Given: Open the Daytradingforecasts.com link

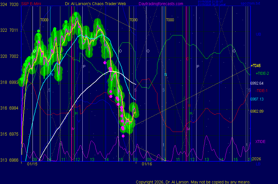Looking at the screenshot, I should pos(161,4).
